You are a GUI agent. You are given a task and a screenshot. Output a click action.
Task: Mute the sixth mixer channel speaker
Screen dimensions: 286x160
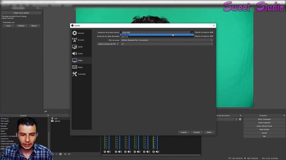click(x=158, y=152)
